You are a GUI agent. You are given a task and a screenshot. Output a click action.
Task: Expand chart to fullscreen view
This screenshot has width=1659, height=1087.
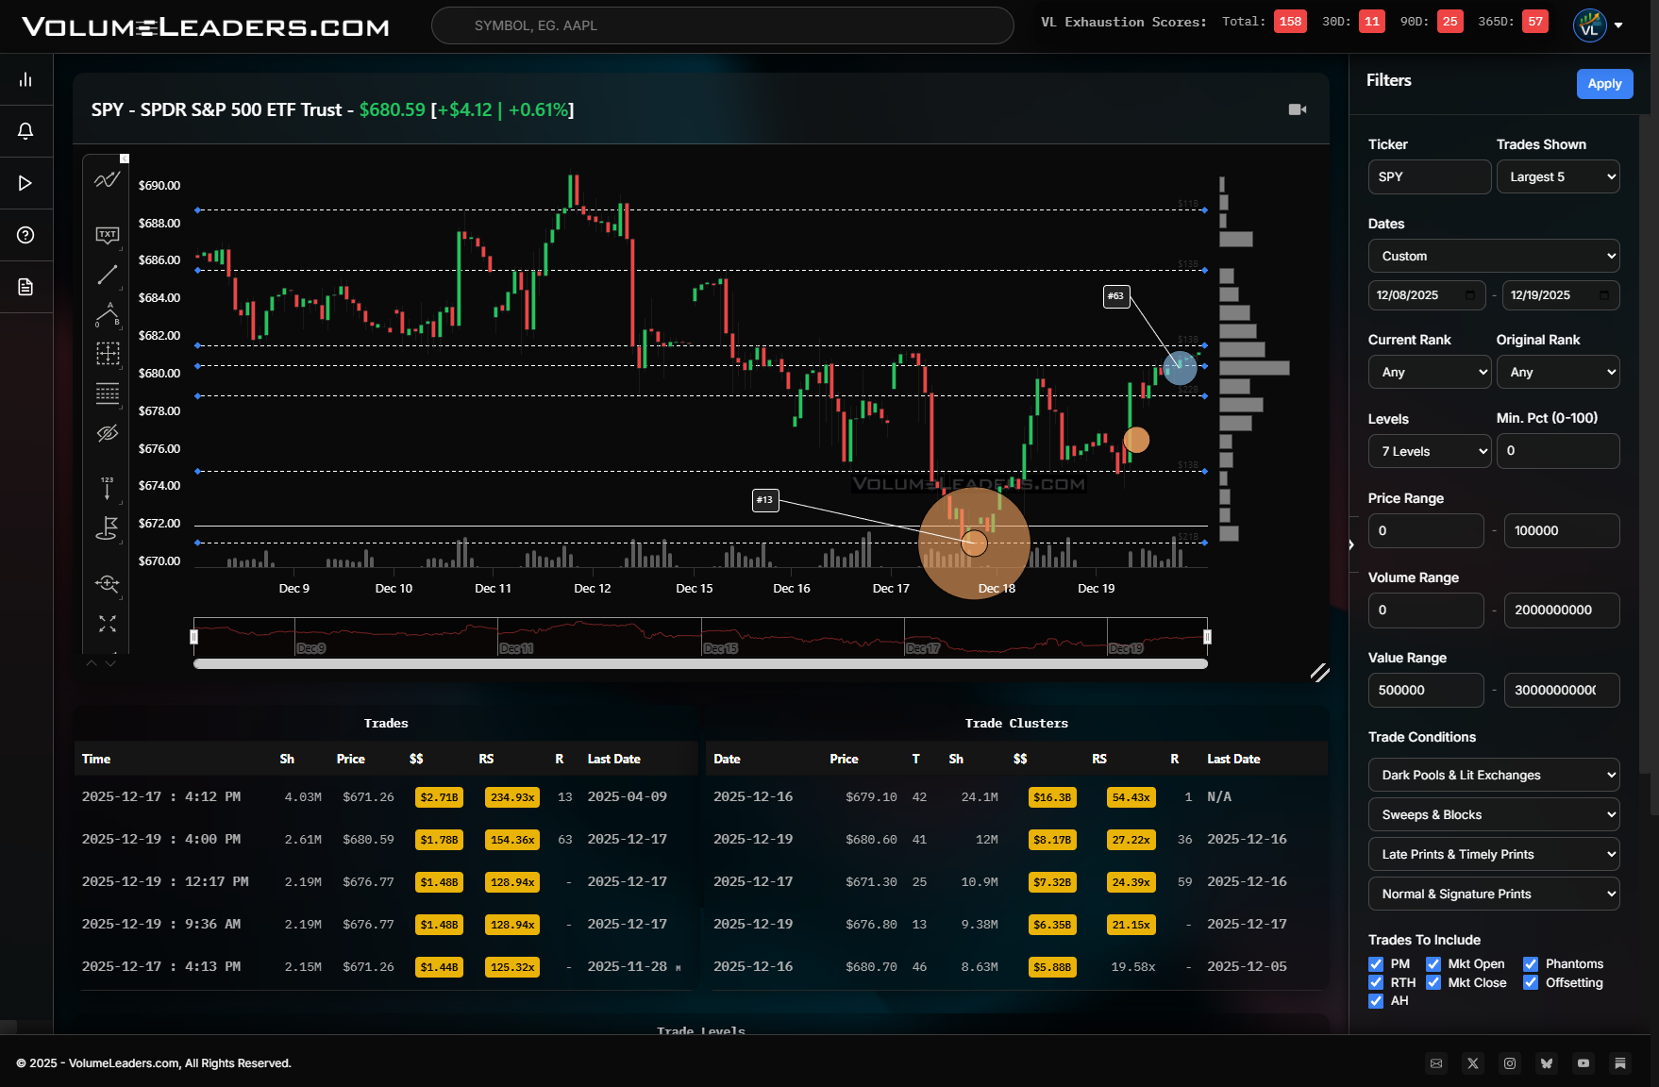[x=107, y=625]
